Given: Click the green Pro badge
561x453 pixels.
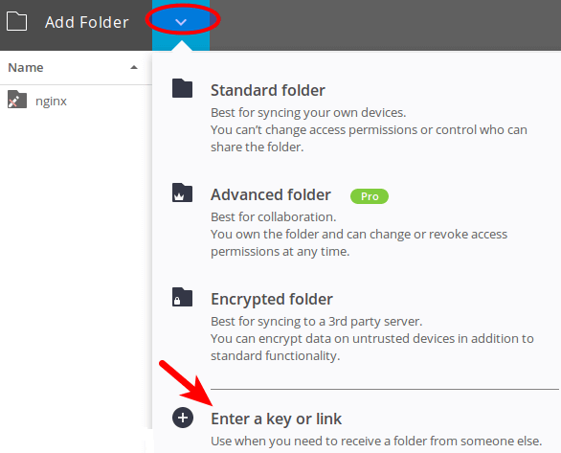Looking at the screenshot, I should [370, 196].
